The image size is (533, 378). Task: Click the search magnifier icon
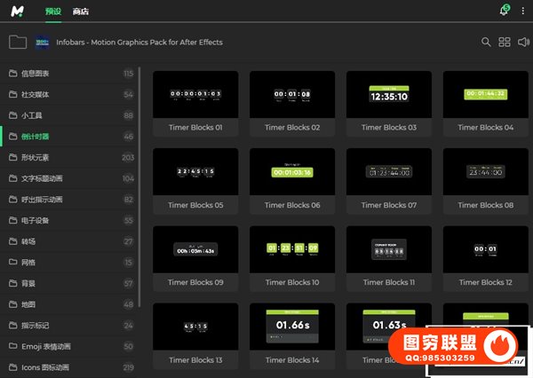[486, 42]
